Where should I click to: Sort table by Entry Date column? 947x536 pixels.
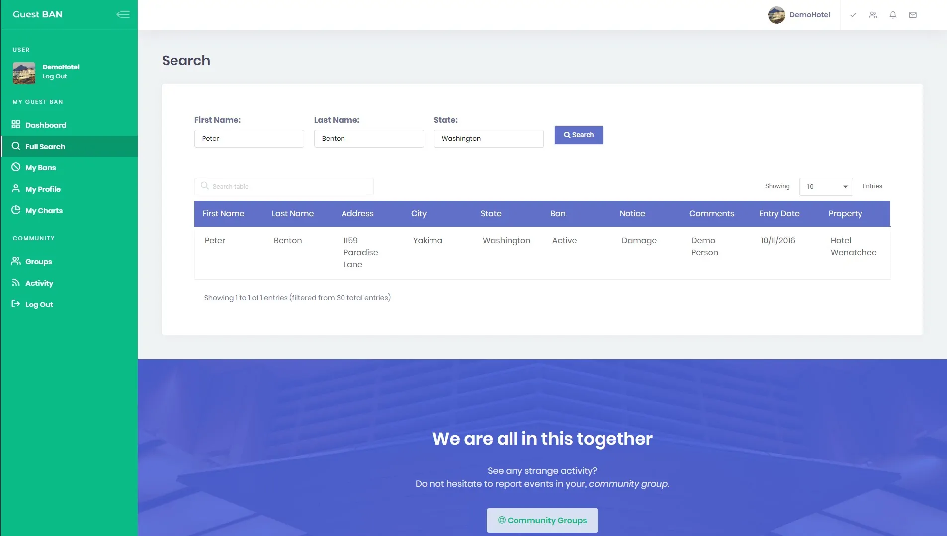point(779,214)
